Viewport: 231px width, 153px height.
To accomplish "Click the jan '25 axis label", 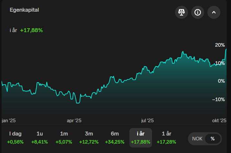I will pyautogui.click(x=9, y=120).
